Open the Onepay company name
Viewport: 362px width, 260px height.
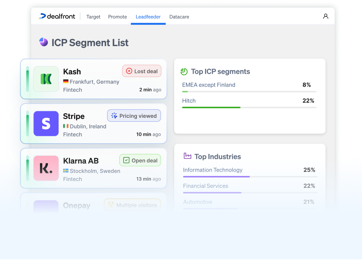tap(77, 205)
